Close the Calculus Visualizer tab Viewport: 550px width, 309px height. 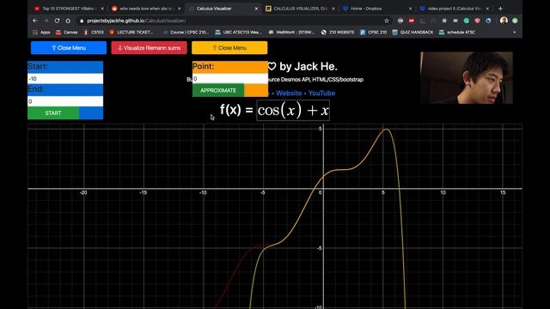coord(256,9)
